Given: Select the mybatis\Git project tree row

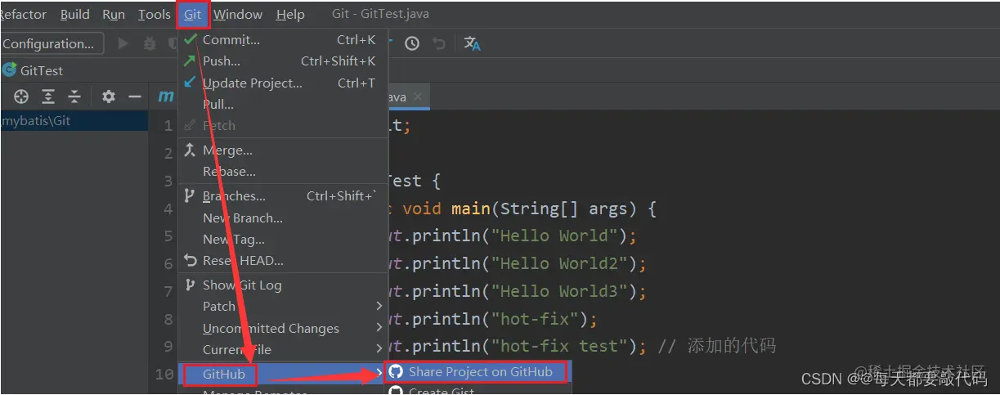Looking at the screenshot, I should [74, 121].
